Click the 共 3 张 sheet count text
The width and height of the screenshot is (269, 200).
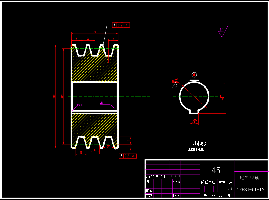tap(209, 195)
